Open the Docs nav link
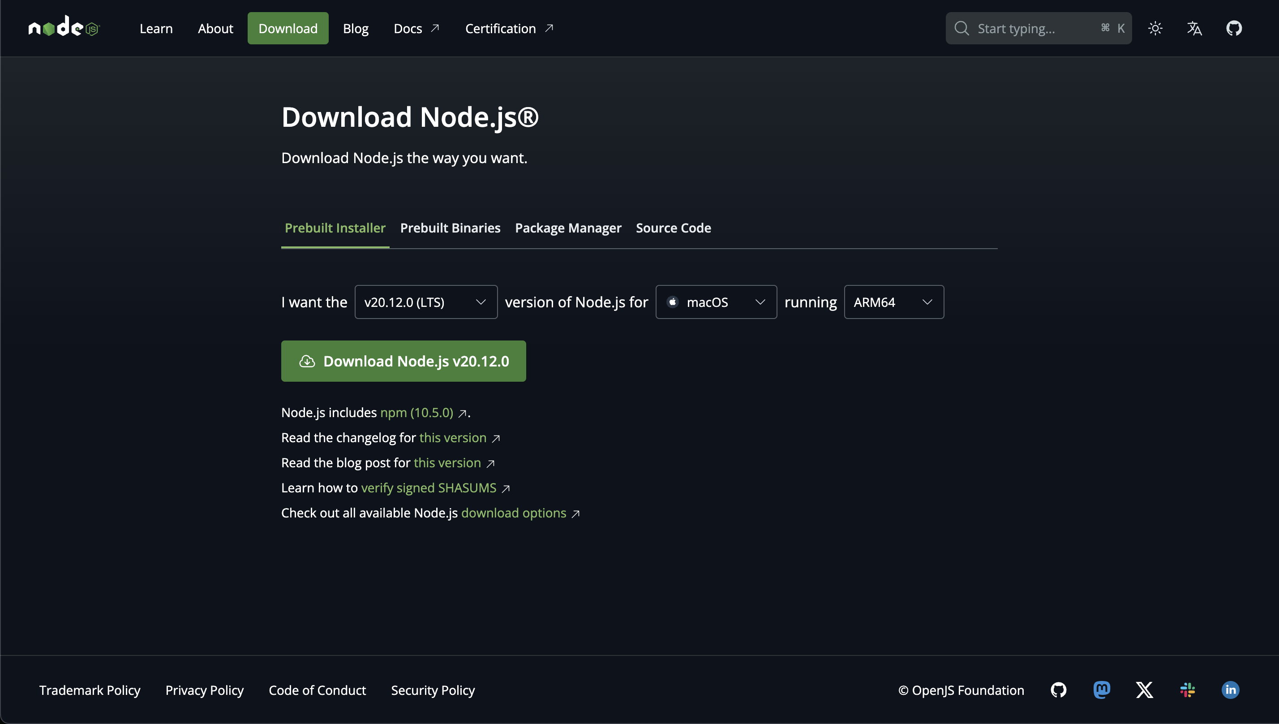 point(416,28)
